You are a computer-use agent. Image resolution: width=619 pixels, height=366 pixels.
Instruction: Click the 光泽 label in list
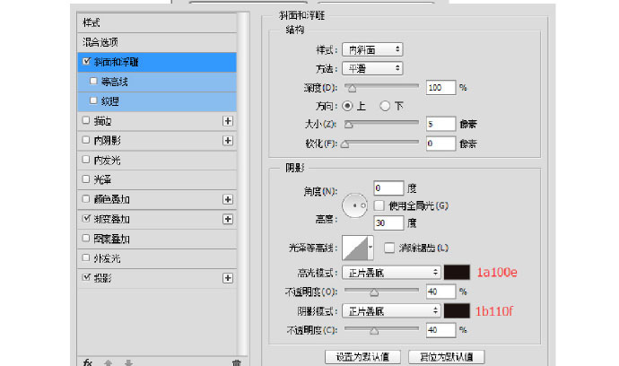[x=102, y=180]
